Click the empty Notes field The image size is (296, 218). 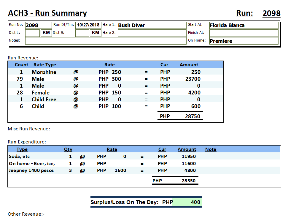(x=105, y=41)
